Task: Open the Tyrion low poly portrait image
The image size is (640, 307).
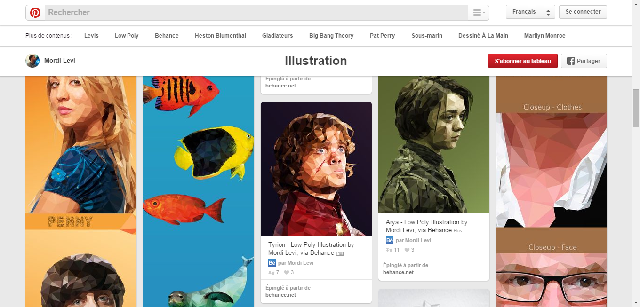Action: click(316, 169)
